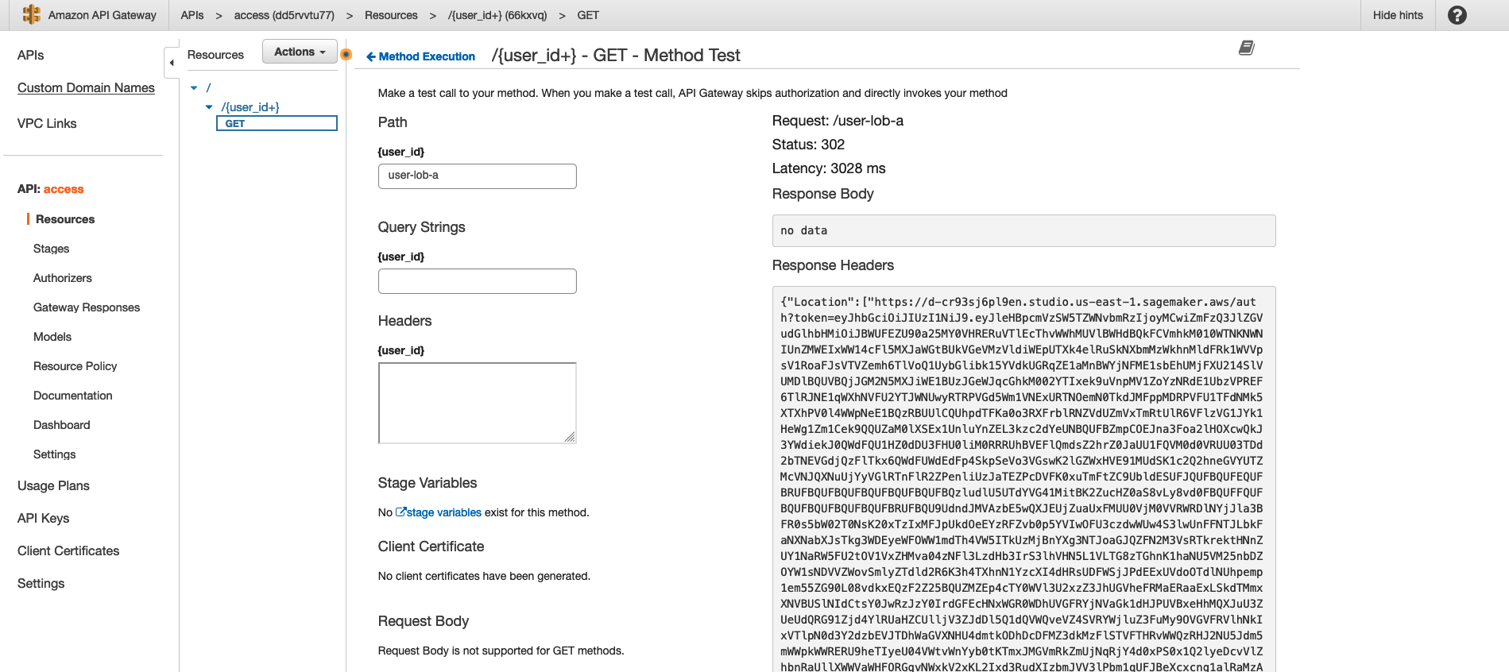Open API Settings under access
Image resolution: width=1509 pixels, height=672 pixels.
[54, 454]
